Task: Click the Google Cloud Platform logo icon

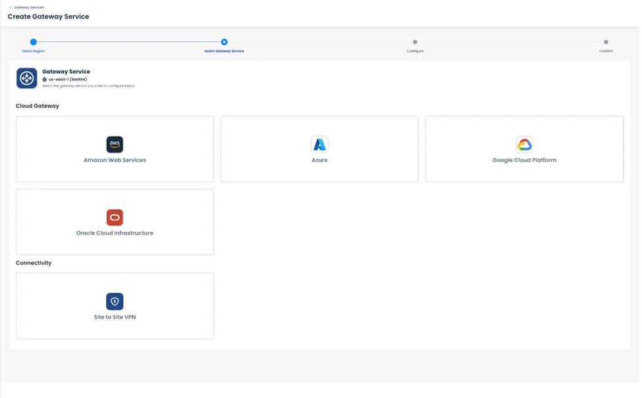Action: [524, 144]
